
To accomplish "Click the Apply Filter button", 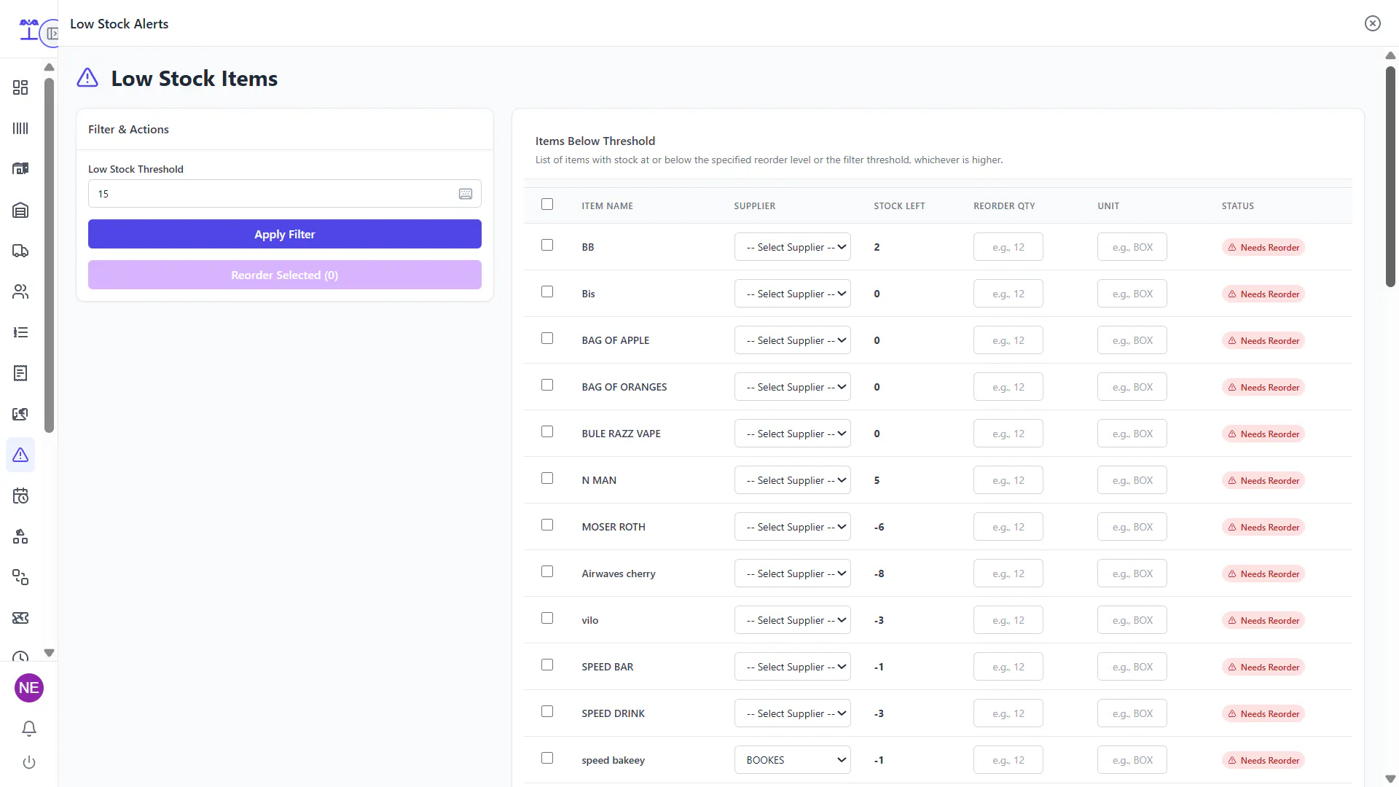I will pos(285,234).
